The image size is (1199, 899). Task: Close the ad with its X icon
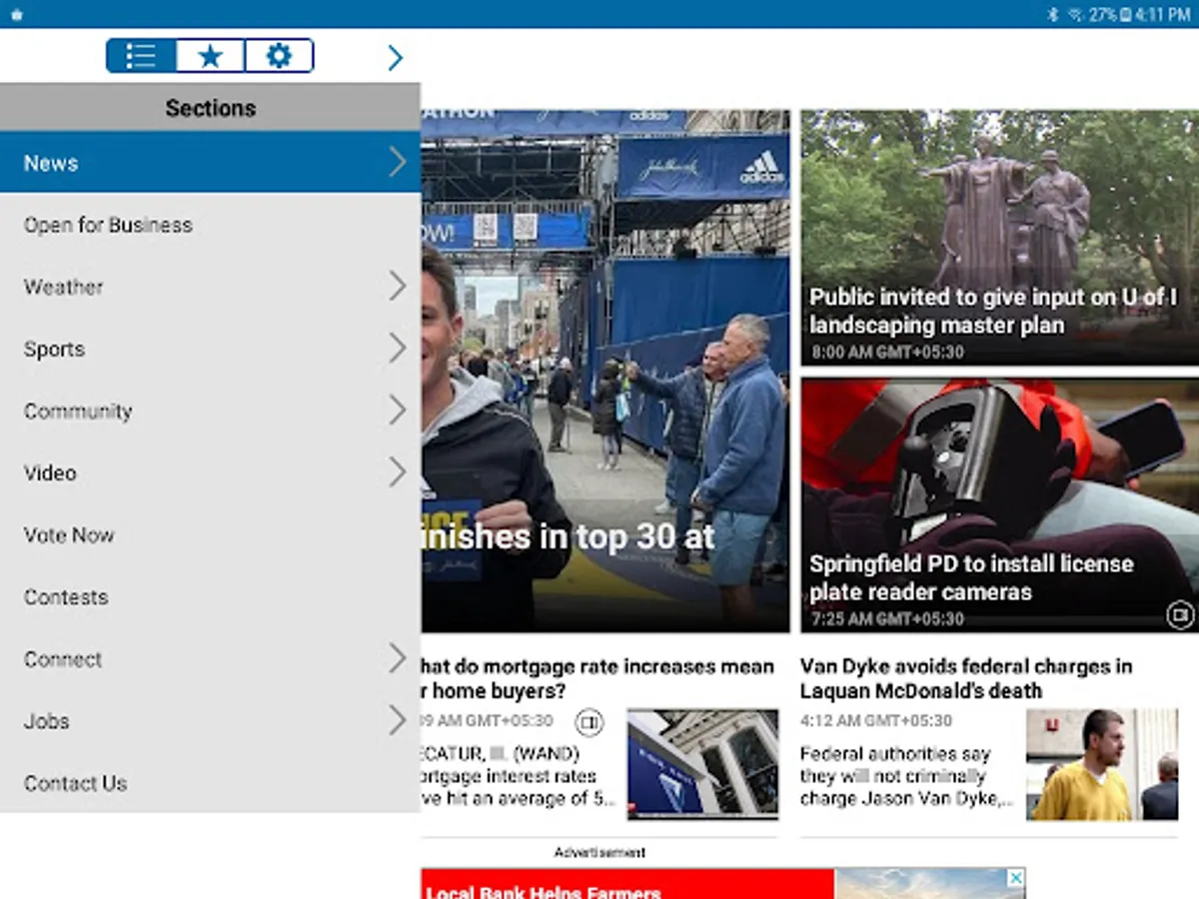click(1015, 878)
